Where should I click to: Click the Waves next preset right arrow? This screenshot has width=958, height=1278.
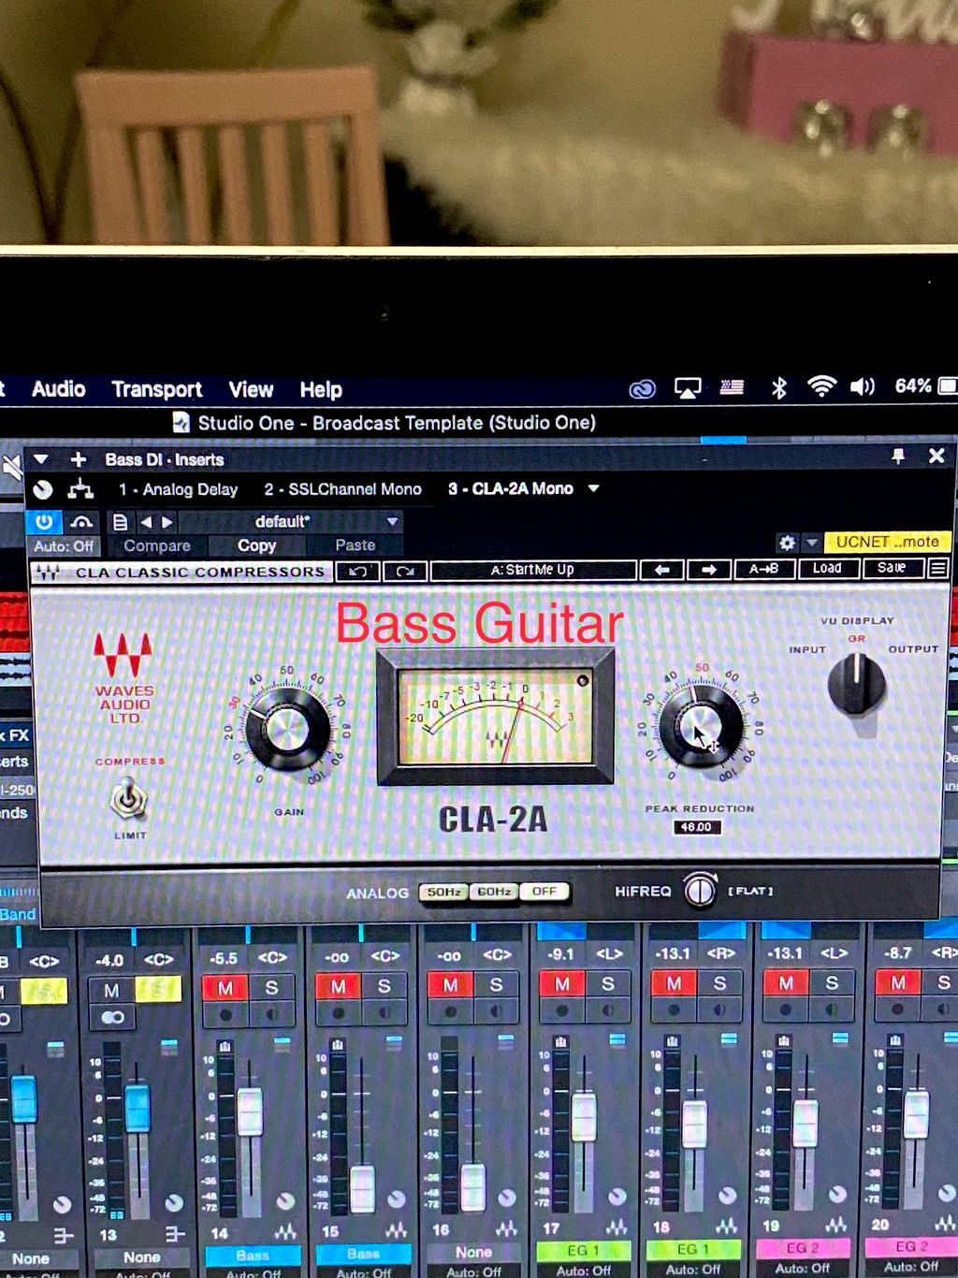tap(708, 569)
